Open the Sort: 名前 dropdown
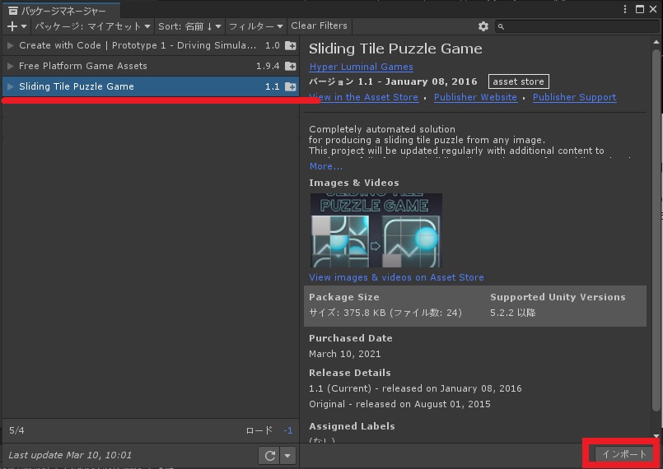The height and width of the screenshot is (469, 663). point(190,26)
